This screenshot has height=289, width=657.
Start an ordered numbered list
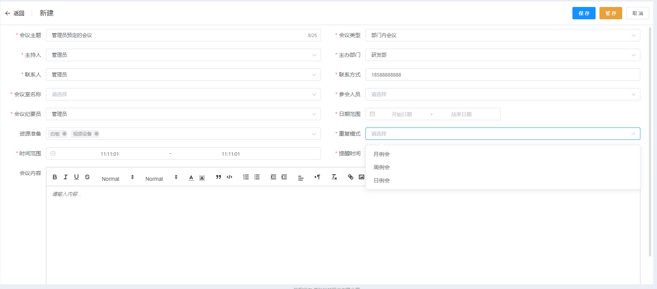click(x=246, y=177)
